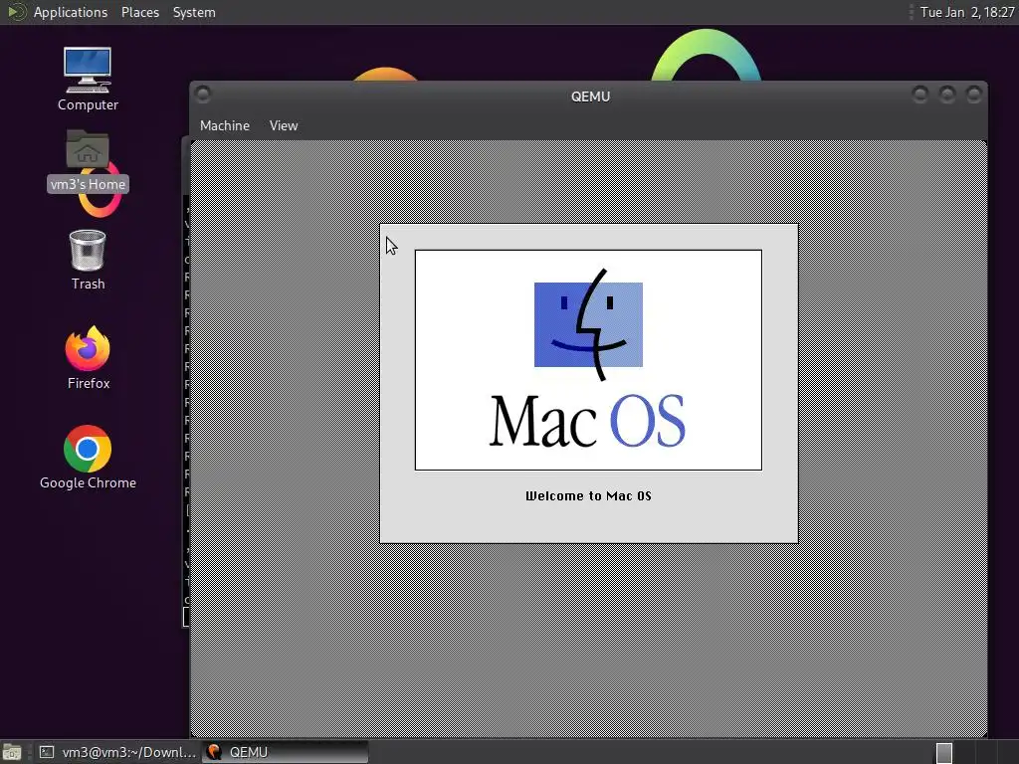Click the show desktop icon in bottom panel

click(x=12, y=752)
